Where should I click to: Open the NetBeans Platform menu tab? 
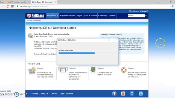tap(68, 16)
